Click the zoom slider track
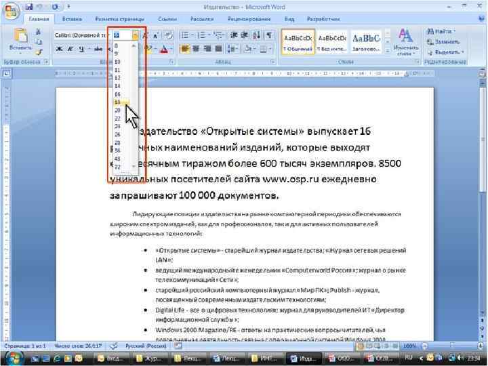 tap(453, 346)
